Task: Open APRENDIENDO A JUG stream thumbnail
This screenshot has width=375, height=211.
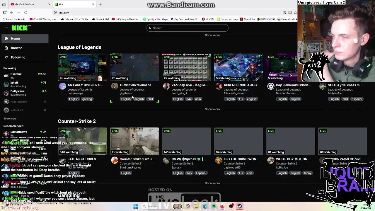Action: point(238,67)
